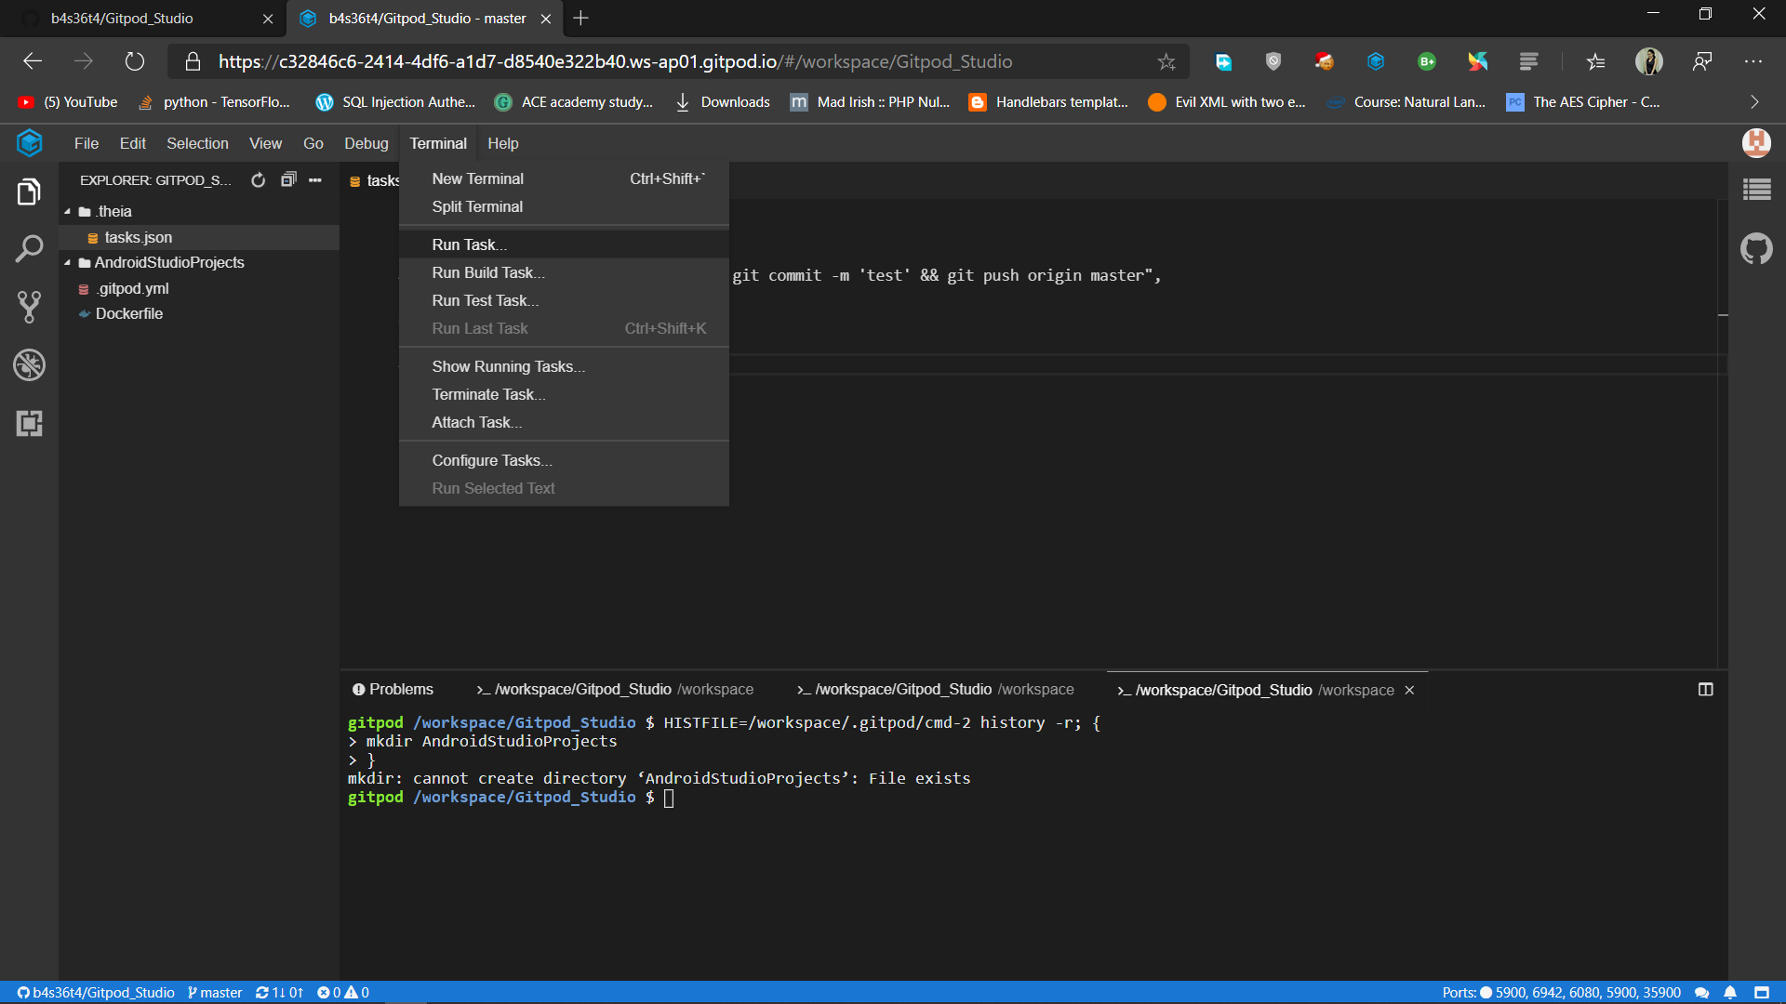This screenshot has height=1004, width=1786.
Task: Toggle bottom panel using status bar icon
Action: [1762, 993]
